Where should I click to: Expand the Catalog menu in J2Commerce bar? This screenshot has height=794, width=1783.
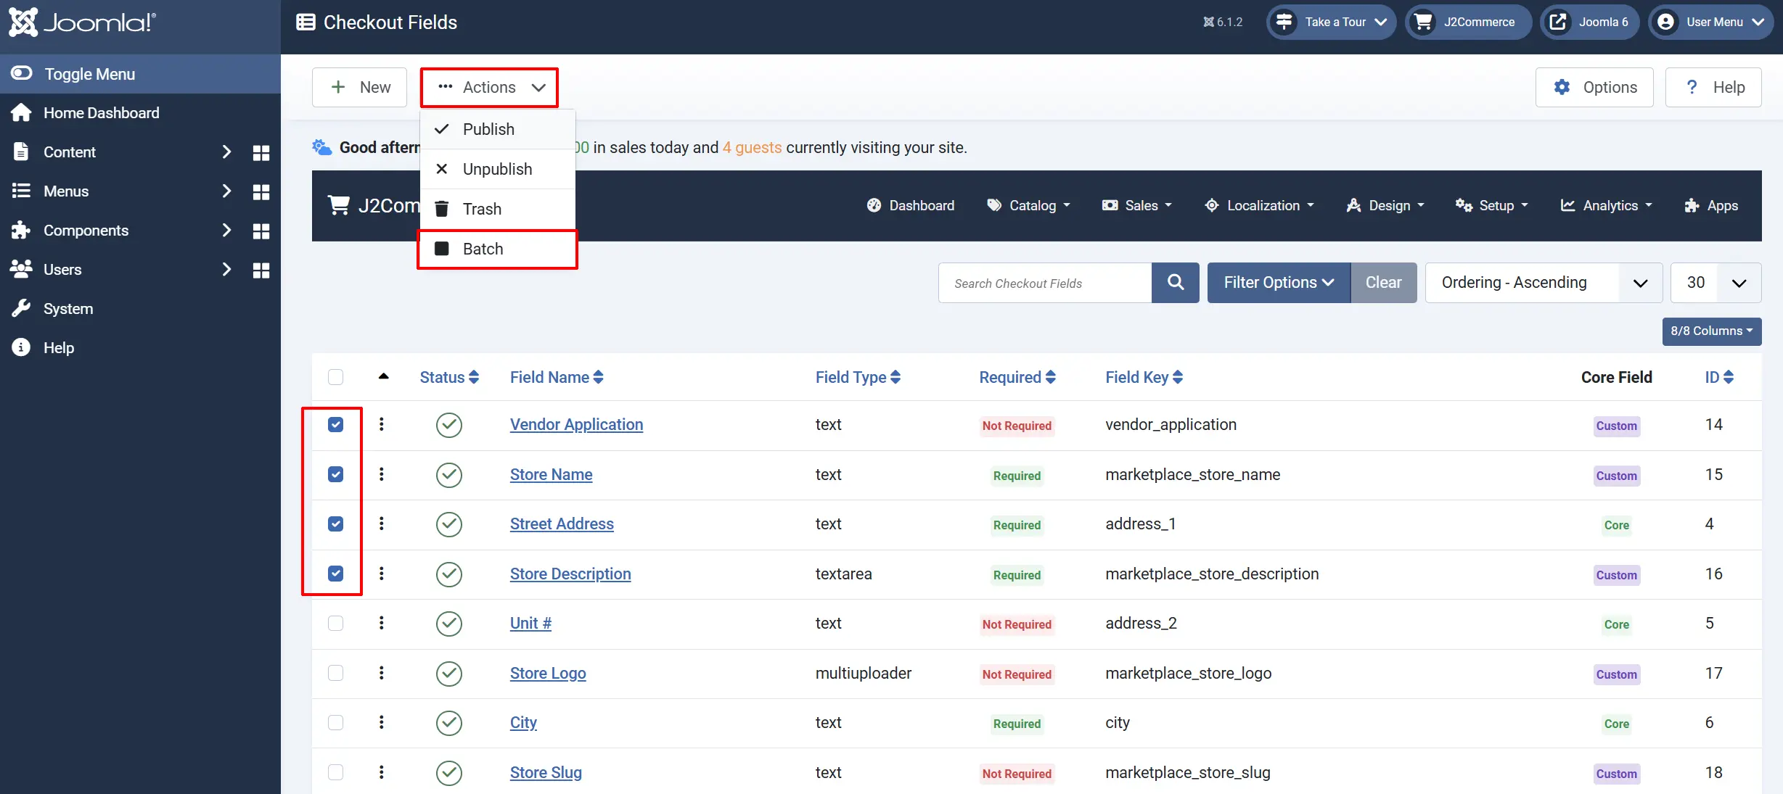coord(1029,206)
